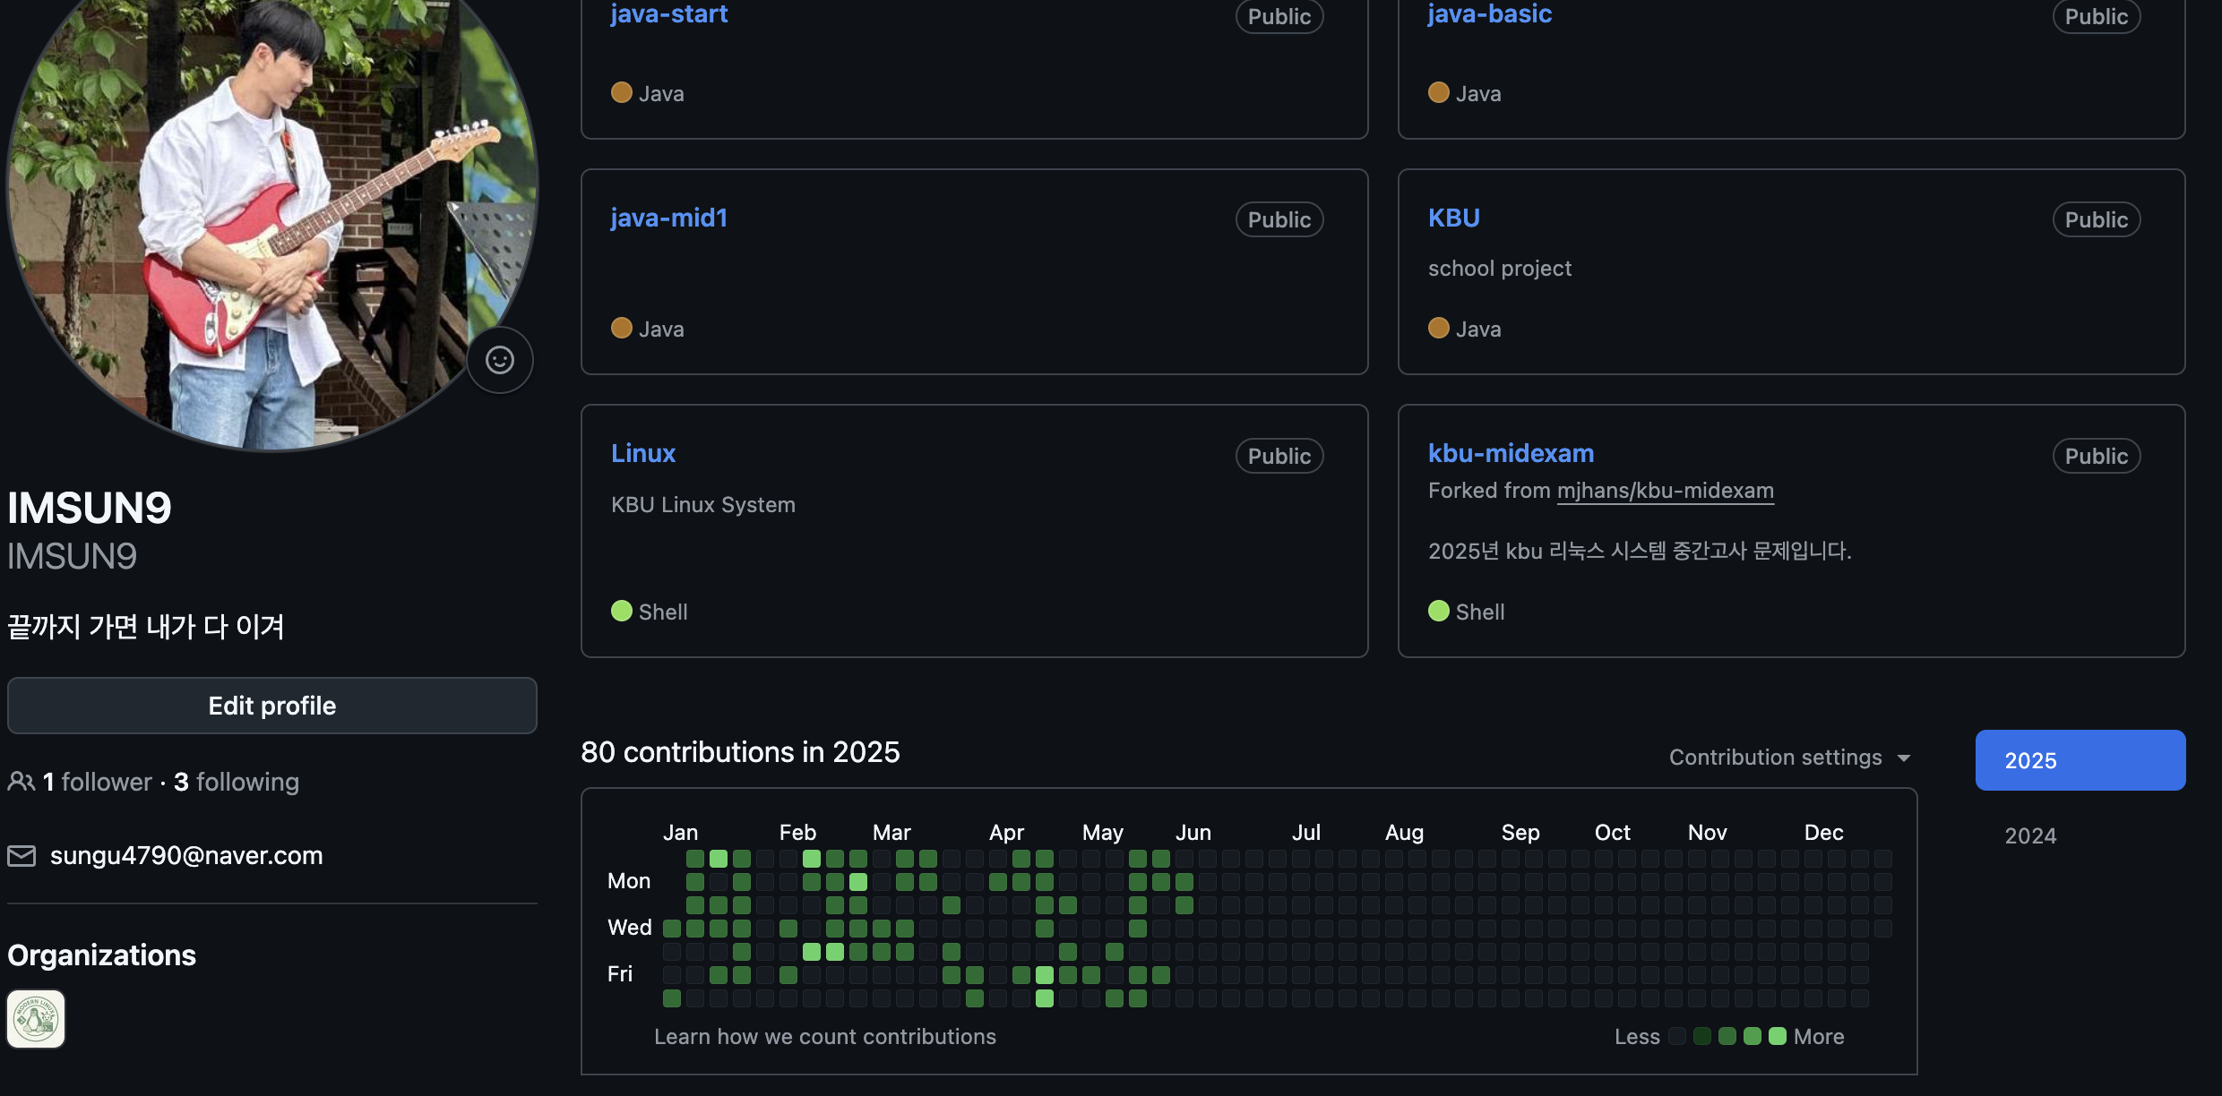Click the Java language dot under KBU
Screen dimensions: 2222x1096
coord(1439,329)
